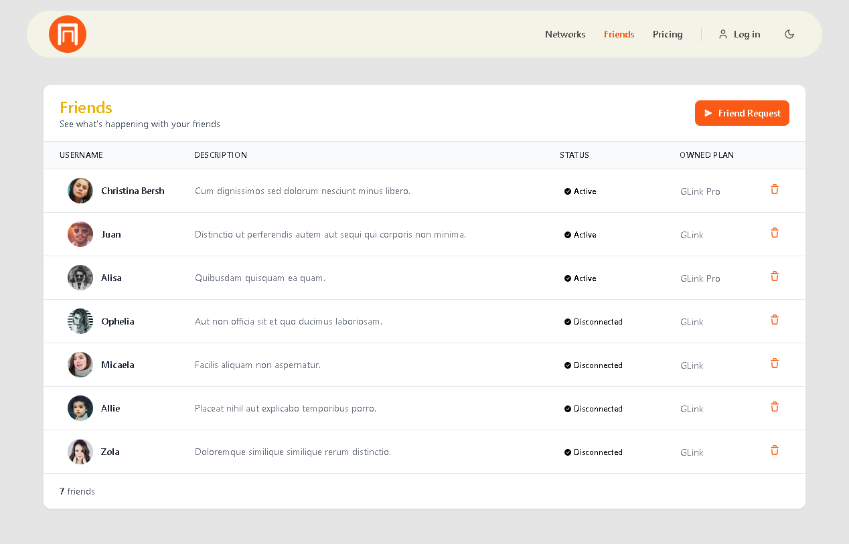Viewport: 849px width, 544px height.
Task: Click the Disconnected check icon for Allie
Action: pyautogui.click(x=568, y=409)
